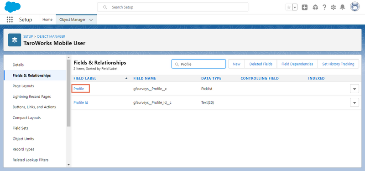Open the Profile field link
The height and width of the screenshot is (171, 365).
pos(78,89)
